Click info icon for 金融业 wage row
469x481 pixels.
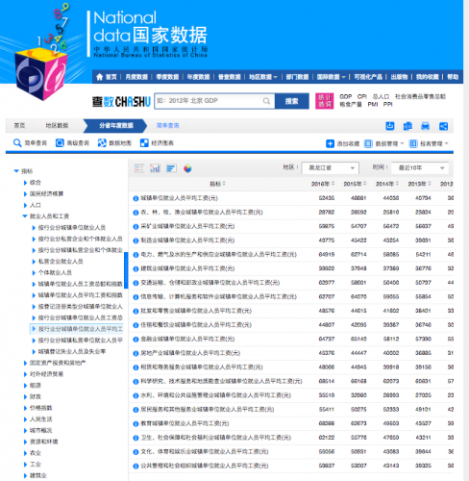136,340
